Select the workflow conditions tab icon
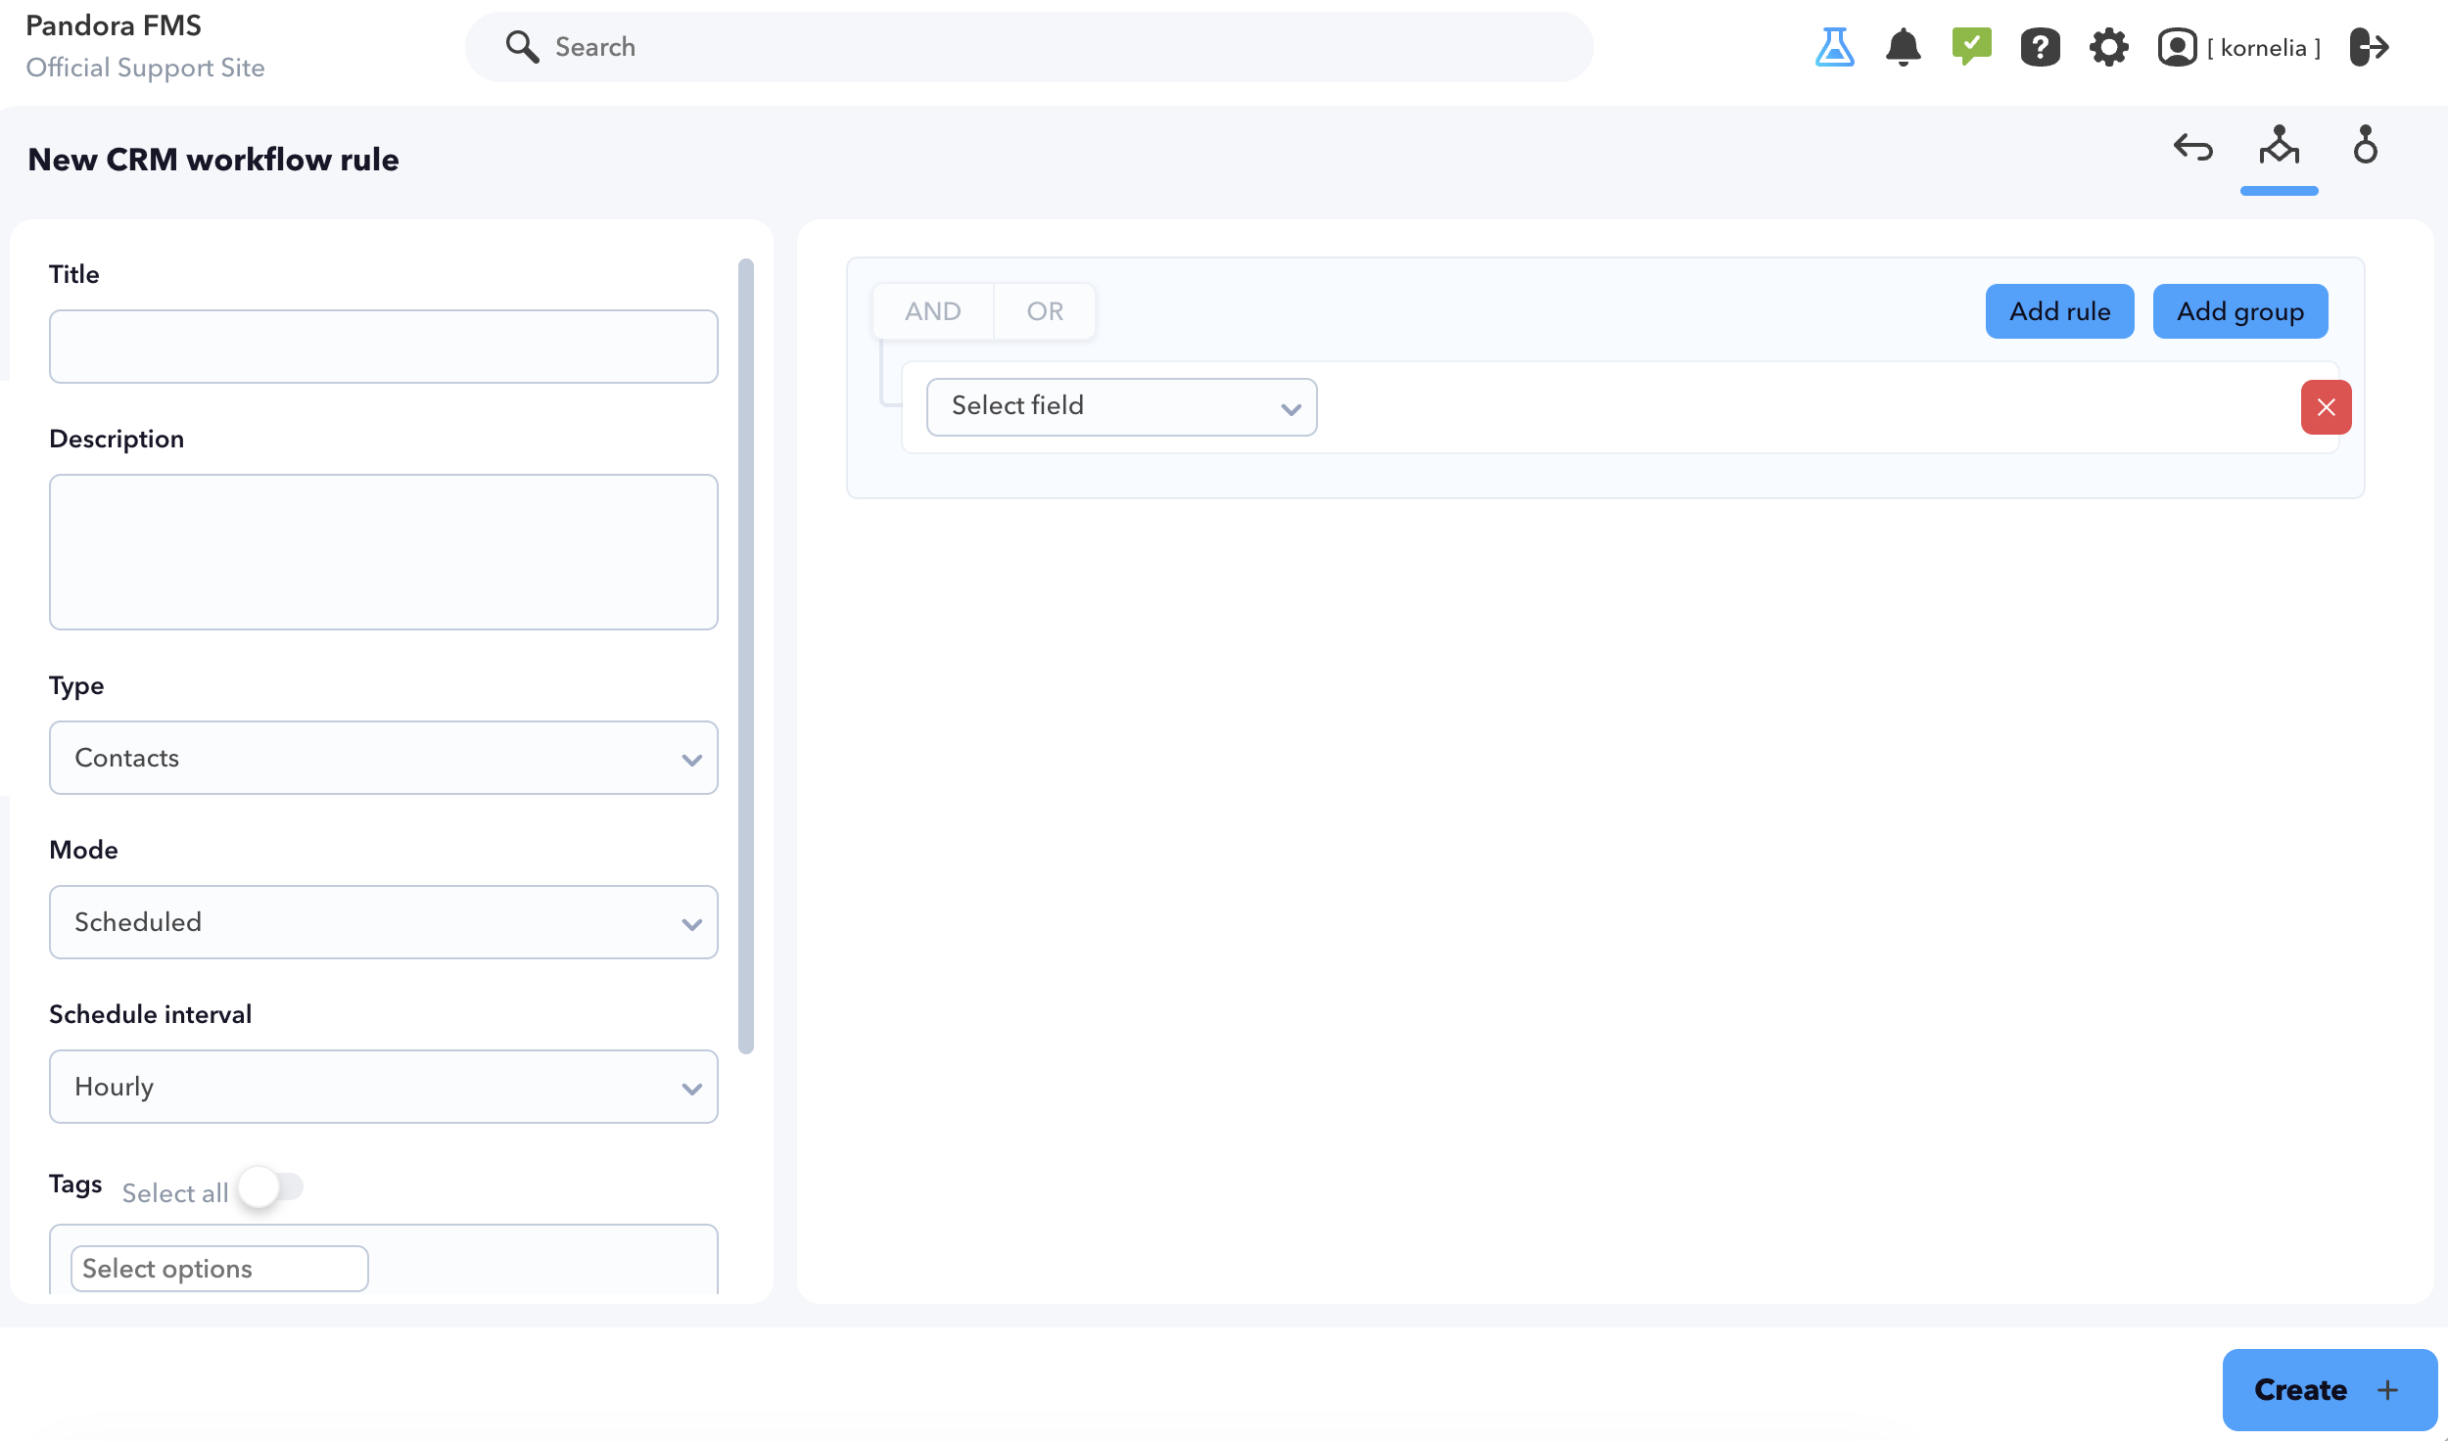The image size is (2448, 1441). pyautogui.click(x=2279, y=146)
